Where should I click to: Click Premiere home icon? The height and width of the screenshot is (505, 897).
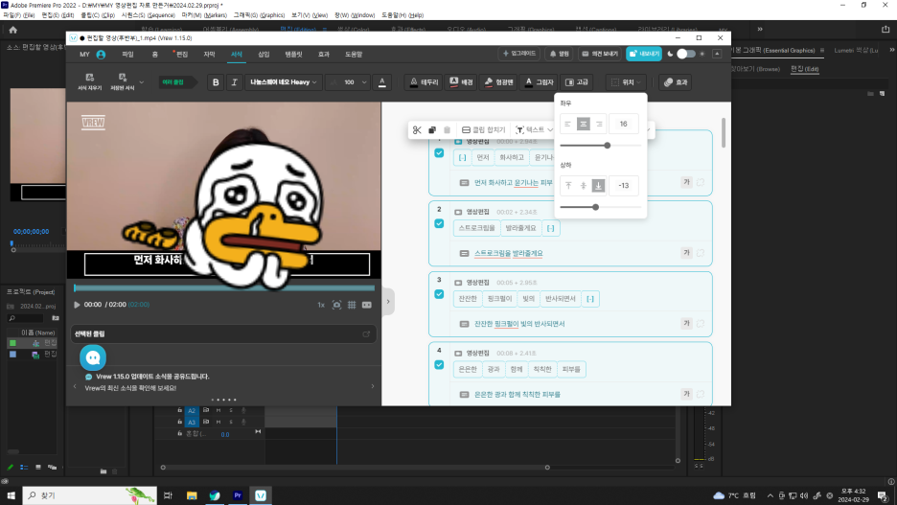click(13, 30)
